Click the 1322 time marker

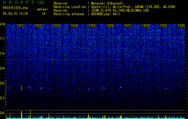[38, 26]
